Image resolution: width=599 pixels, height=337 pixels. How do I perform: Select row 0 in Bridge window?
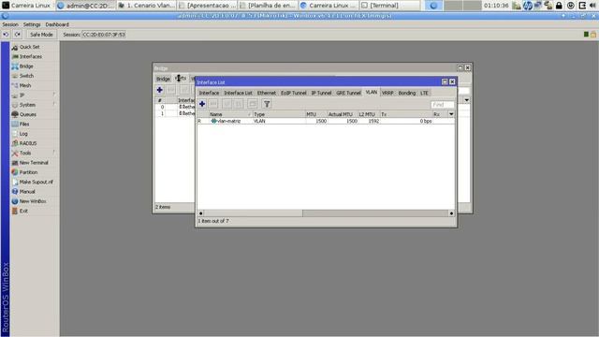[x=175, y=107]
